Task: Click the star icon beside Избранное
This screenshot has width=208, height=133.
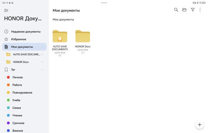Action: coord(6,39)
